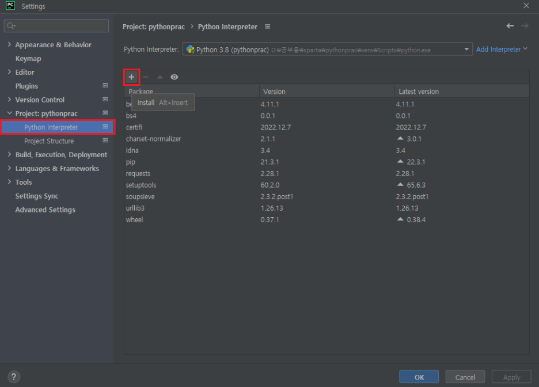The height and width of the screenshot is (387, 539).
Task: Expand the Editor settings section
Action: tap(9, 72)
